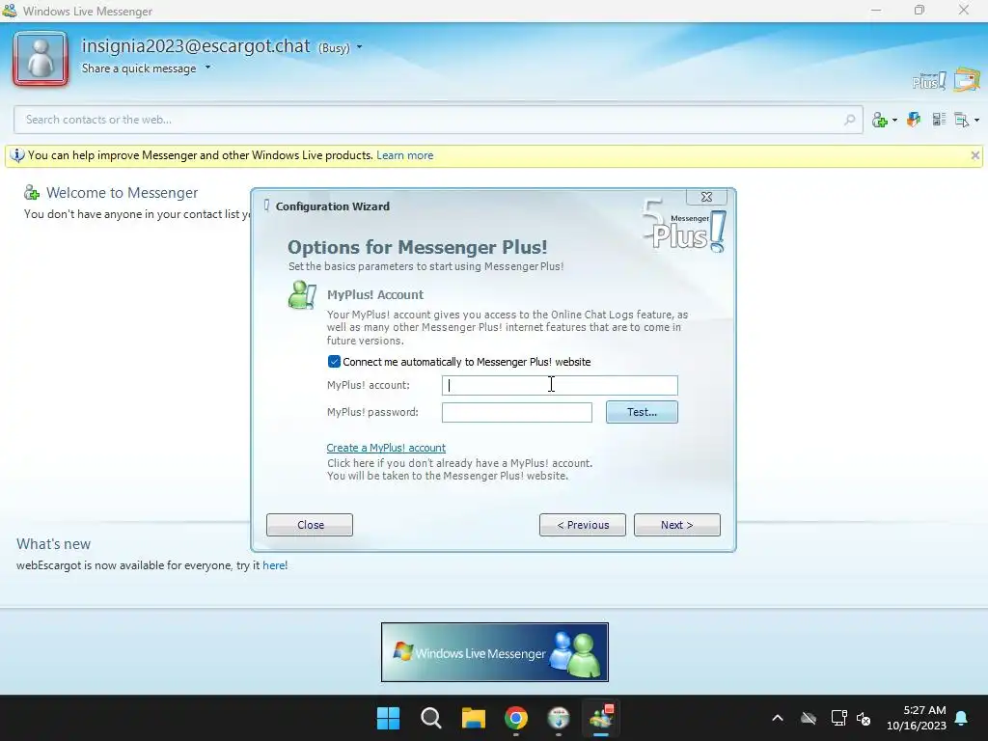Close Configuration Wizard with X button
The width and height of the screenshot is (988, 741).
(706, 197)
